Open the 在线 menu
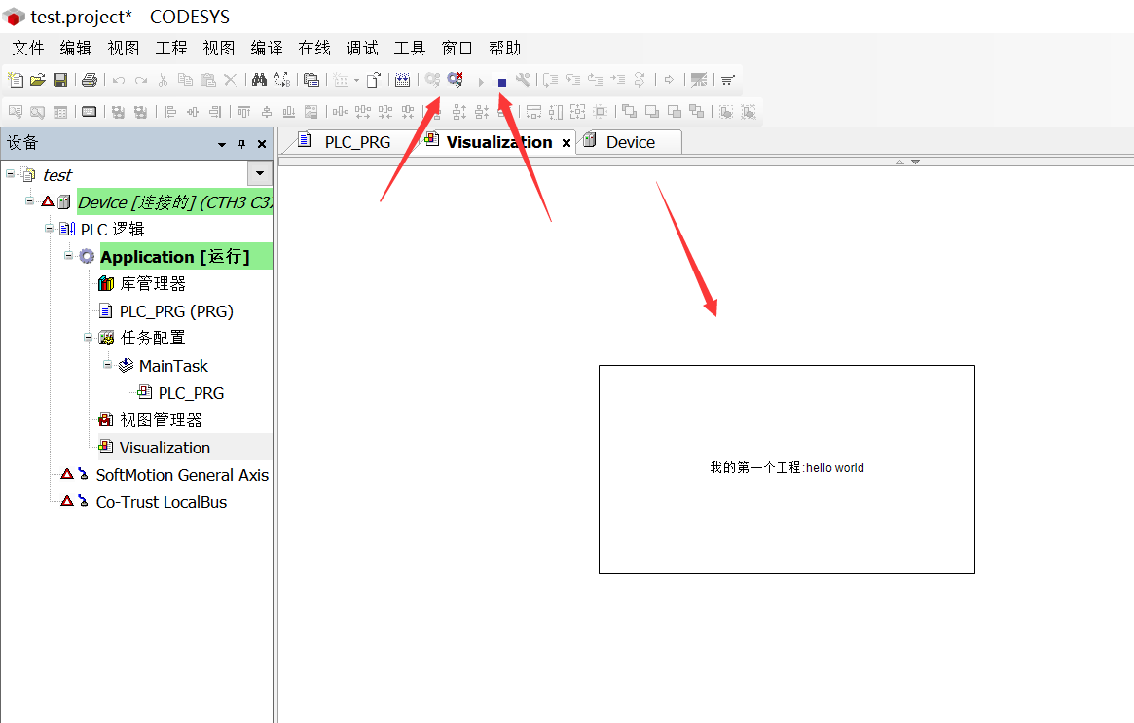1134x723 pixels. pyautogui.click(x=313, y=47)
